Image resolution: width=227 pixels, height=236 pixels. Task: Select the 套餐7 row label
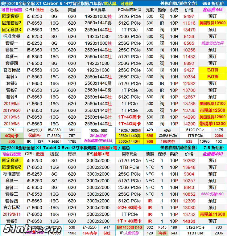coord(12,90)
